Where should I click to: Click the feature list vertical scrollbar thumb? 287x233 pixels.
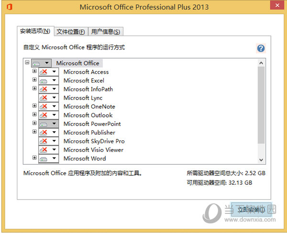coord(261,105)
